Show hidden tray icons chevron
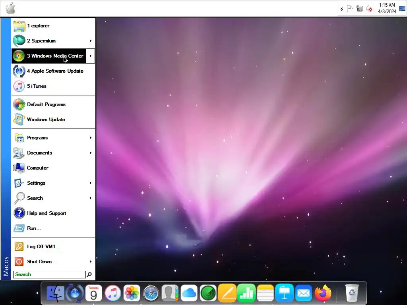Image resolution: width=407 pixels, height=305 pixels. point(341,9)
